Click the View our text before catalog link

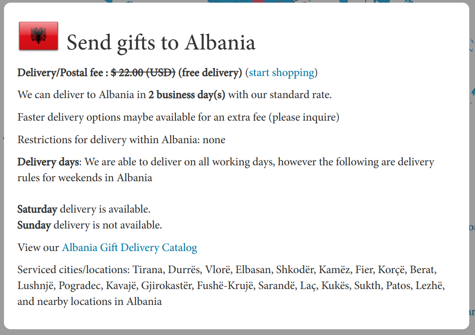pyautogui.click(x=38, y=247)
